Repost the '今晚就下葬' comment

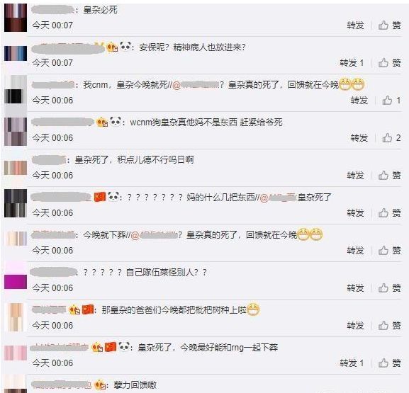tap(355, 251)
